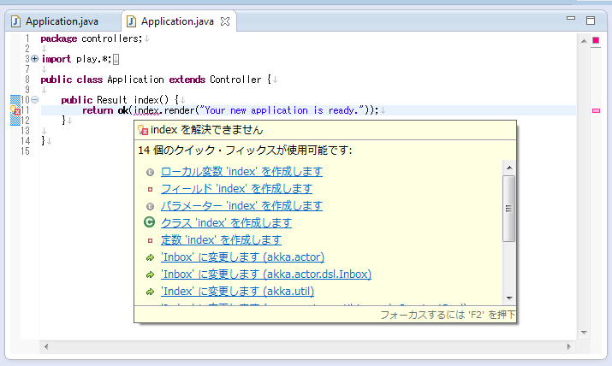Click 'index を解決できません' error message

[x=207, y=130]
